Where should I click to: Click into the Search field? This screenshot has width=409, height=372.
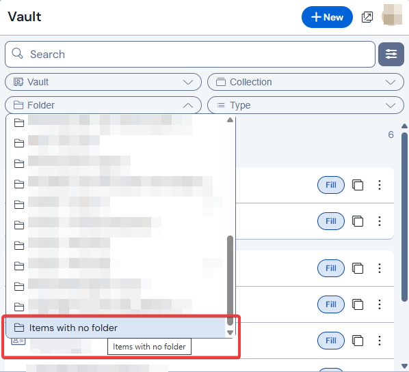(x=190, y=54)
